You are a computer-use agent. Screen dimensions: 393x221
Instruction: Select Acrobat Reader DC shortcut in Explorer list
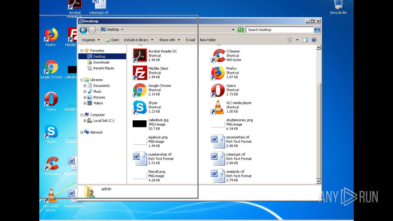tap(140, 55)
